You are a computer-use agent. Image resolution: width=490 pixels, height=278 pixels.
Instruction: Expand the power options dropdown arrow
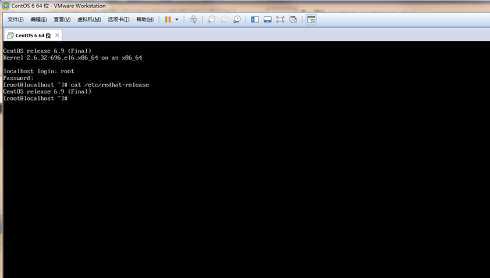coord(177,19)
